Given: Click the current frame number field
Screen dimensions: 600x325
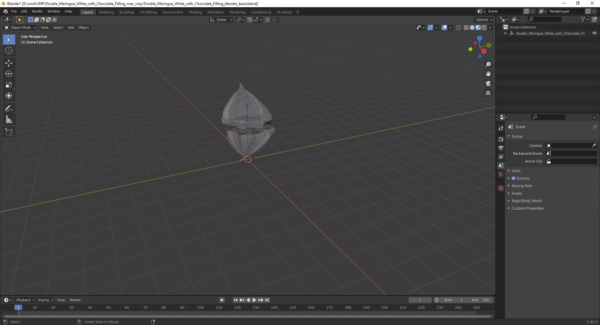Looking at the screenshot, I should [420, 300].
